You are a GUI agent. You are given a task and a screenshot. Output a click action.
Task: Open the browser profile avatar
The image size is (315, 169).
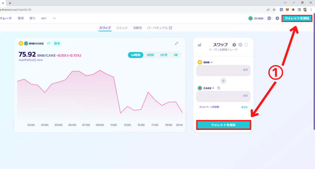tap(305, 10)
